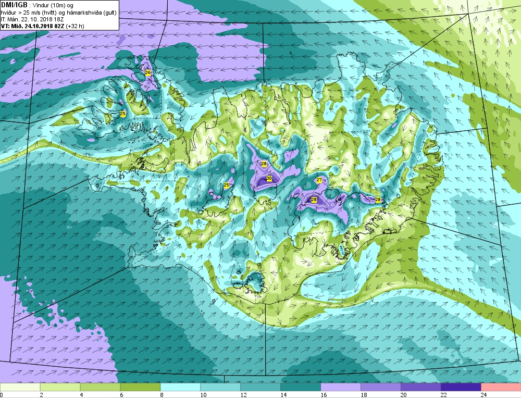This screenshot has height=398, width=521.
Task: Select the legend scale number 16
Action: coord(324,395)
